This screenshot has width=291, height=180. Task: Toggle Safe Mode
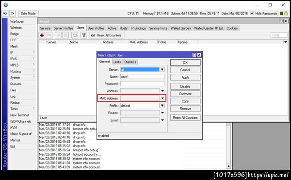tap(28, 14)
